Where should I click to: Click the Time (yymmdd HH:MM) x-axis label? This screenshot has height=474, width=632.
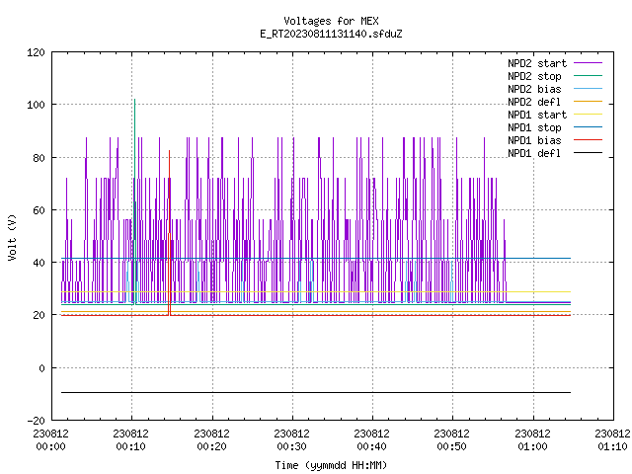(331, 465)
